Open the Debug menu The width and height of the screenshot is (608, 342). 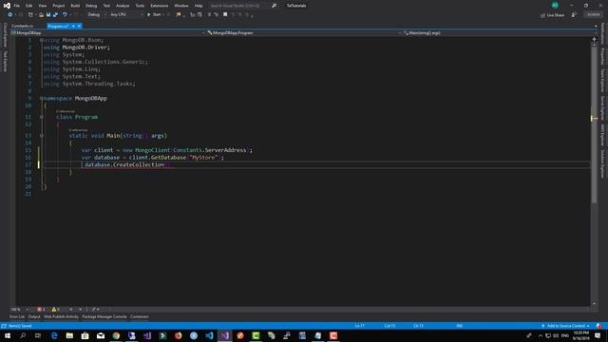tap(91, 6)
